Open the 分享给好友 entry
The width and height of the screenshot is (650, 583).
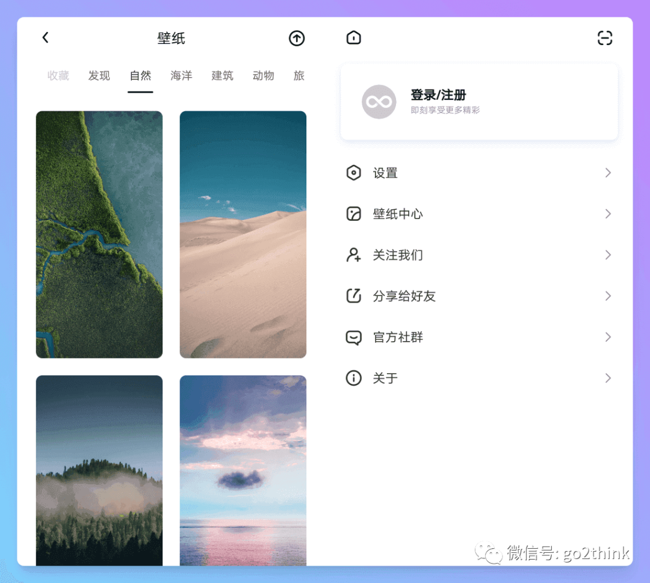(479, 296)
